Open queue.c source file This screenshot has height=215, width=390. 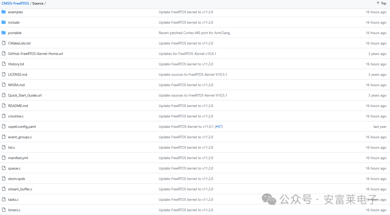coord(14,168)
